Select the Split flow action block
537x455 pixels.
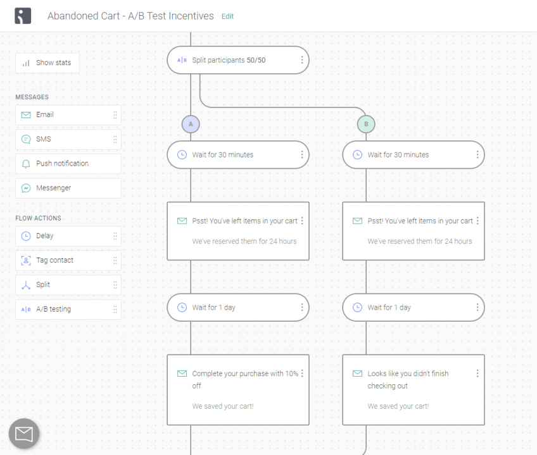coord(68,285)
